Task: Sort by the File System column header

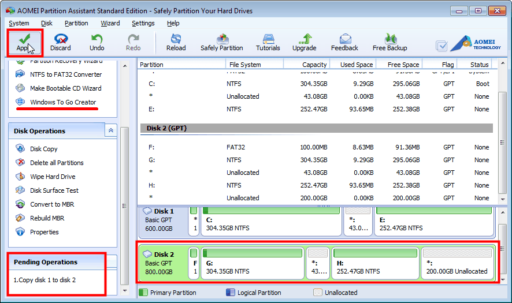Action: coord(254,64)
